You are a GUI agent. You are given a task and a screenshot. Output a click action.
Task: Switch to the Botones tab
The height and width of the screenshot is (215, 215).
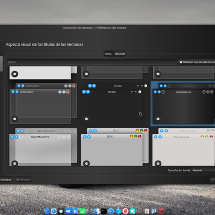coord(120,54)
